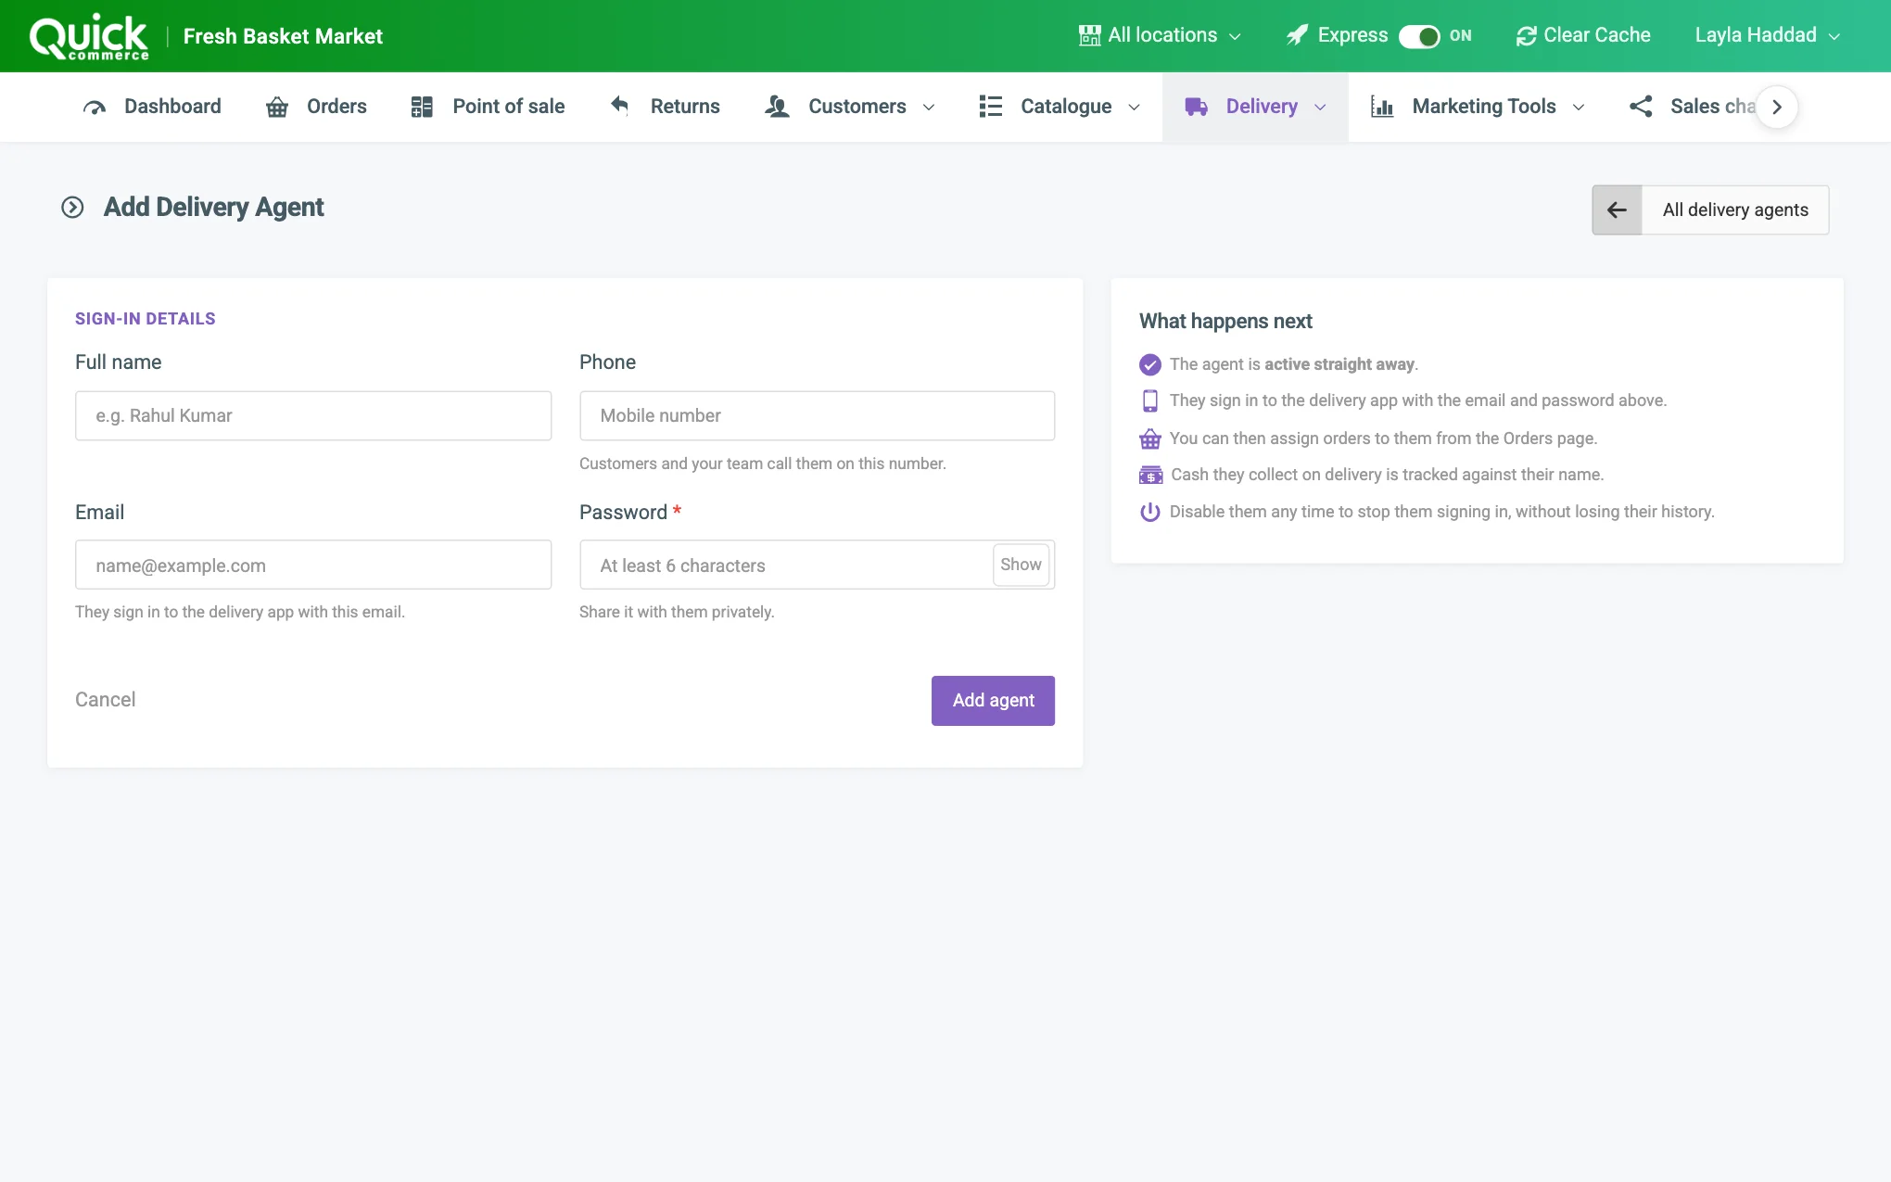Click the Marketing Tools chart icon
Image resolution: width=1891 pixels, height=1182 pixels.
(x=1382, y=107)
